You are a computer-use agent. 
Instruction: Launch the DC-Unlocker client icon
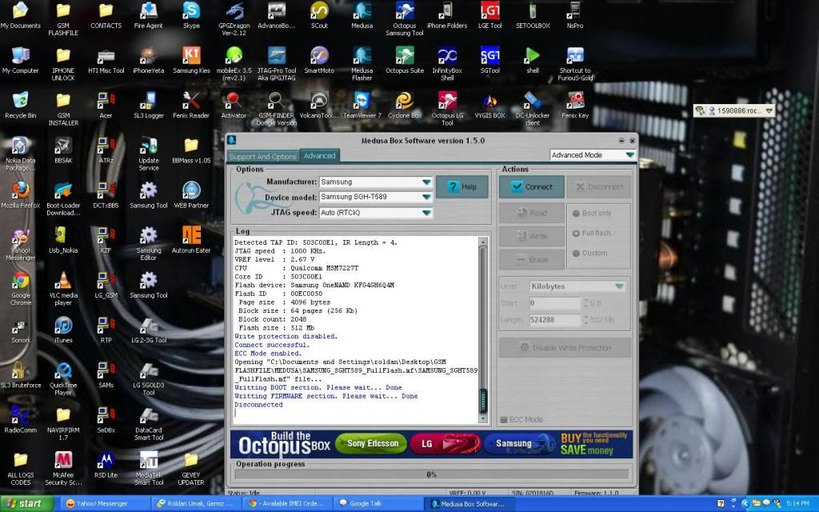click(x=532, y=109)
